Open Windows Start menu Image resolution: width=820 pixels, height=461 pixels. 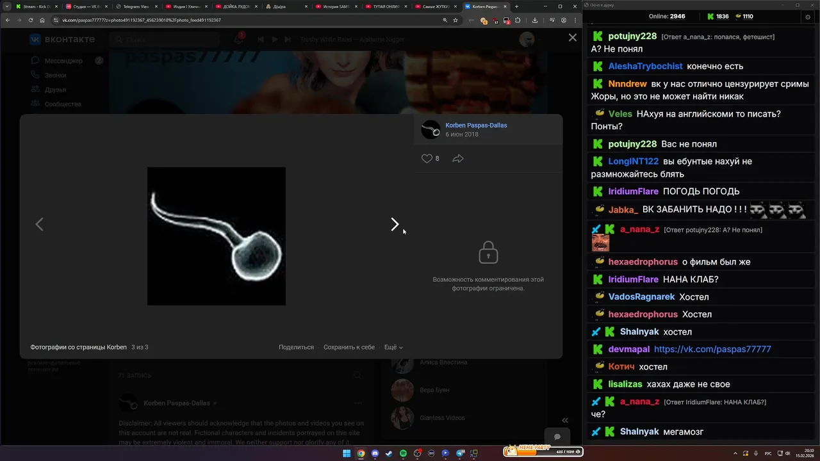coord(347,453)
